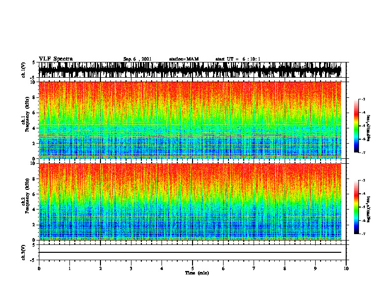Screen dimensions: 390x301
Task: Click the "start UT = 6:10:1" label
Action: click(x=238, y=59)
